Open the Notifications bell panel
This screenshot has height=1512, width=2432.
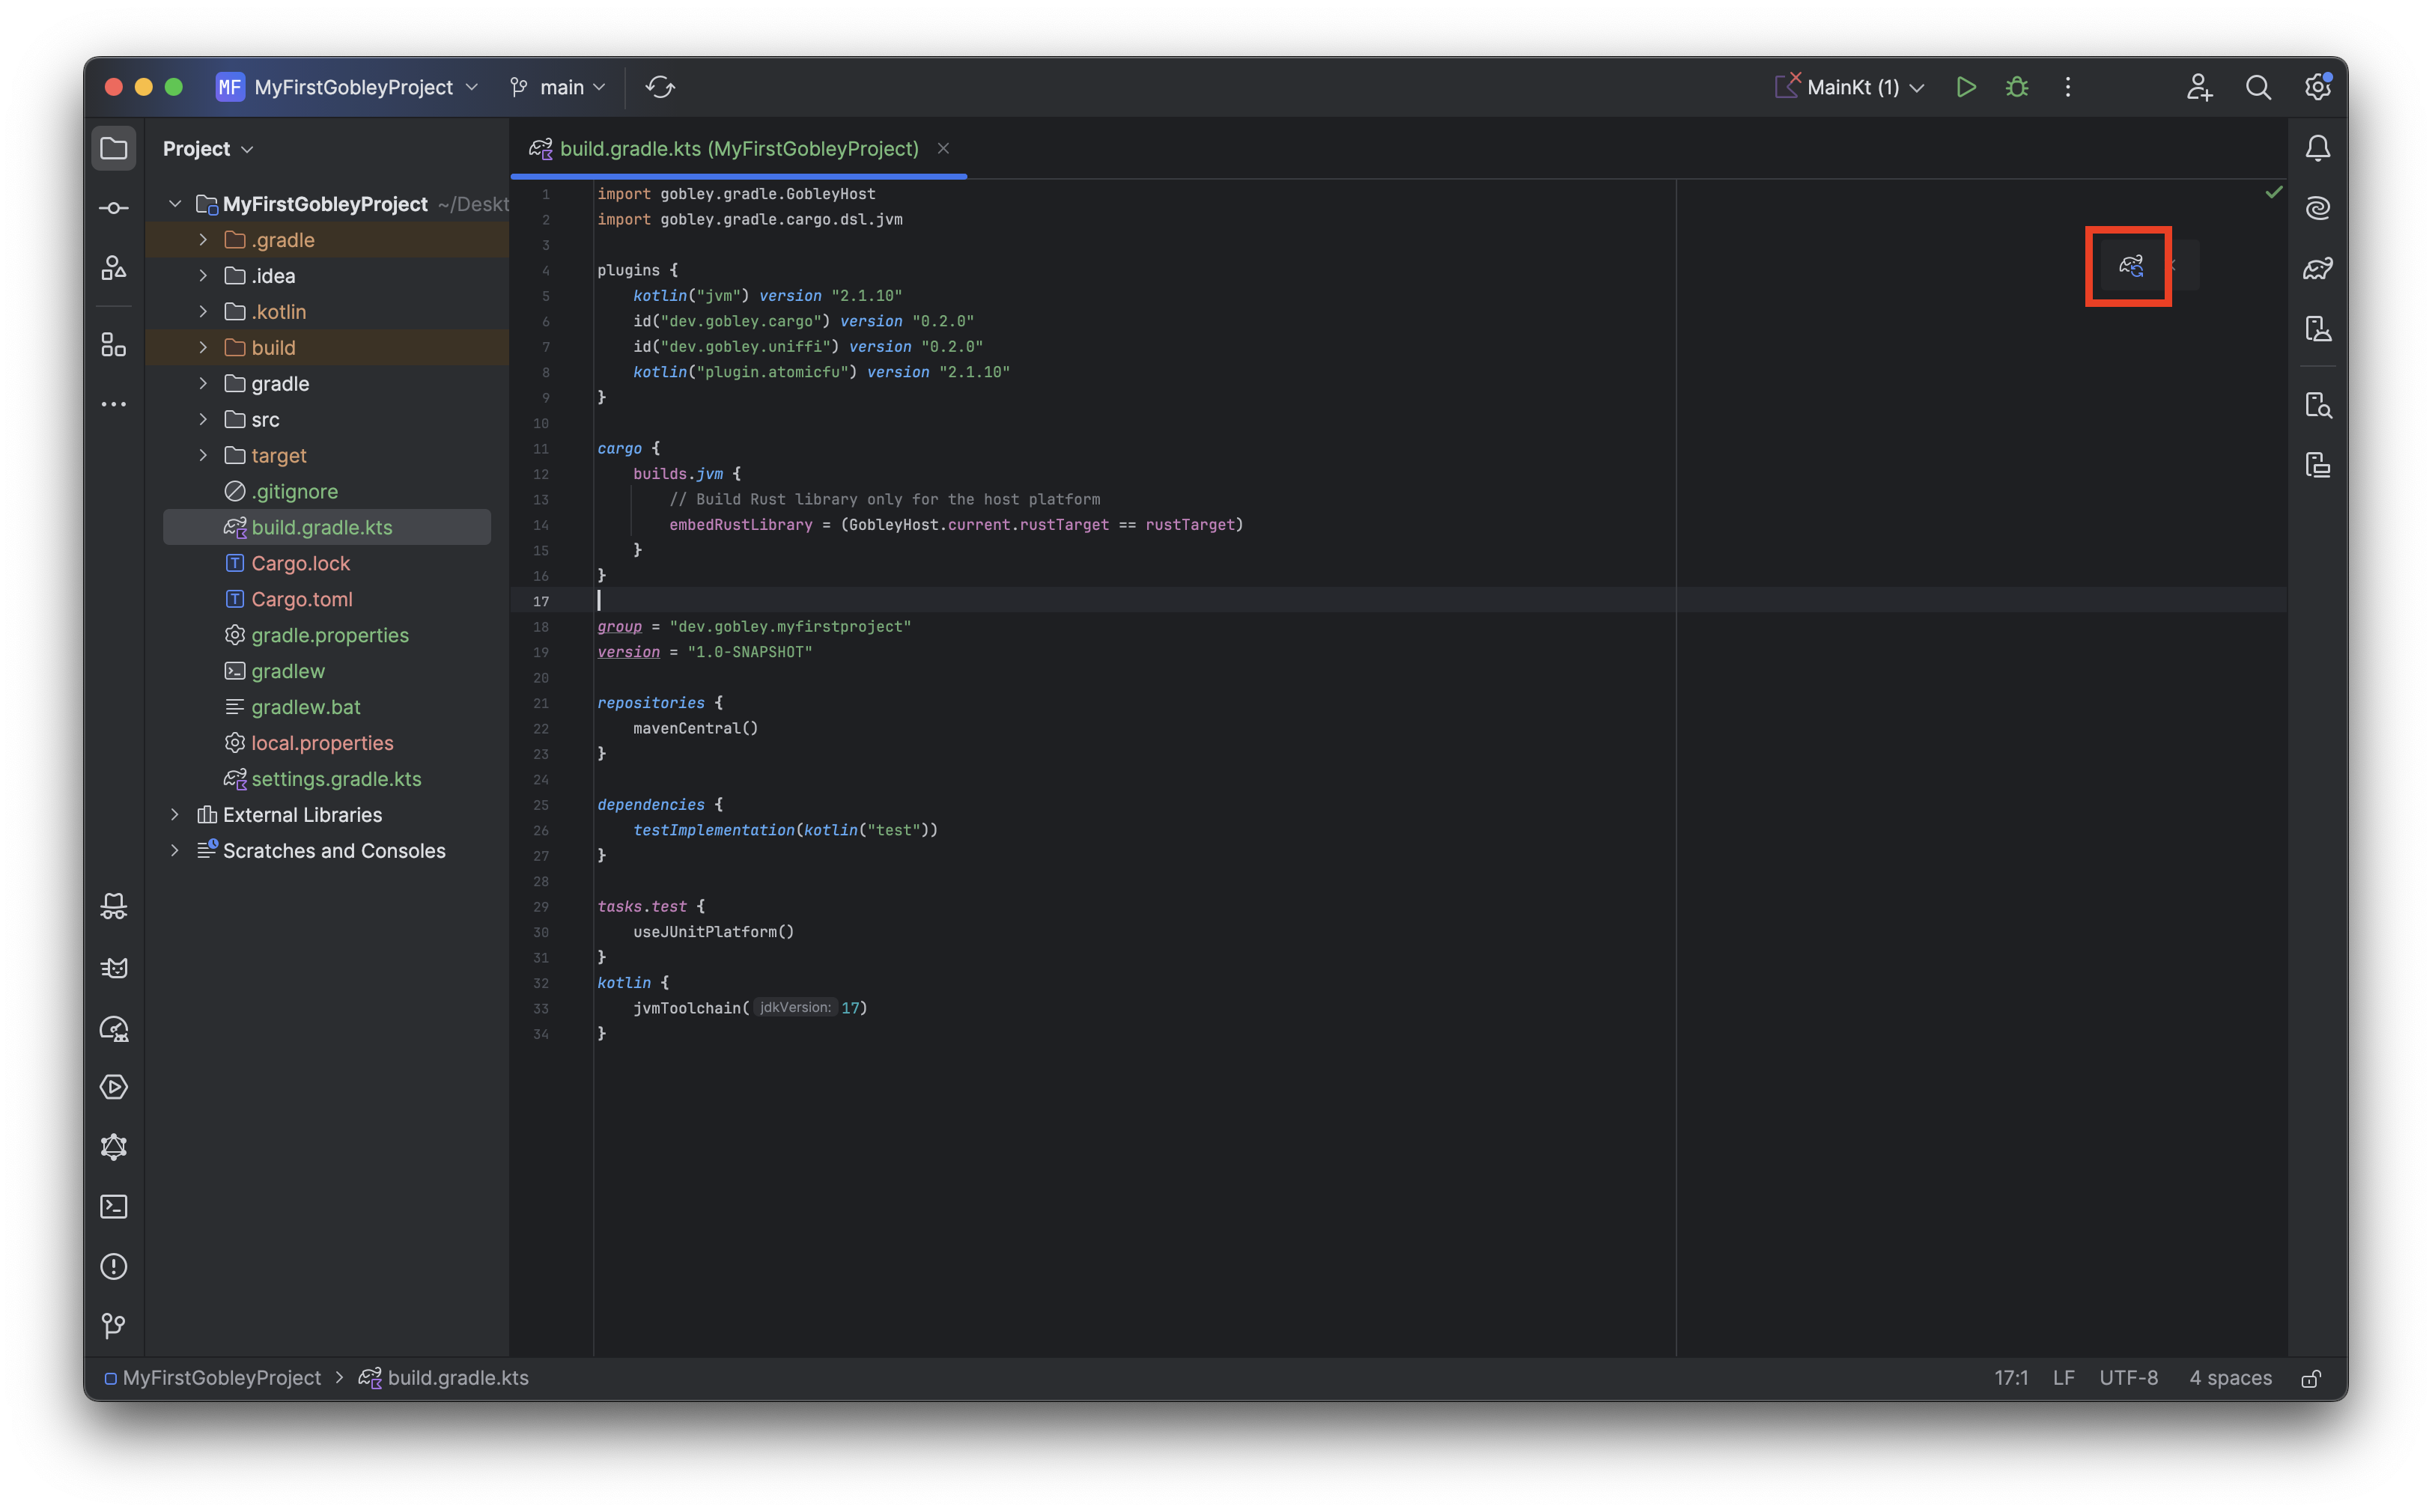2317,148
